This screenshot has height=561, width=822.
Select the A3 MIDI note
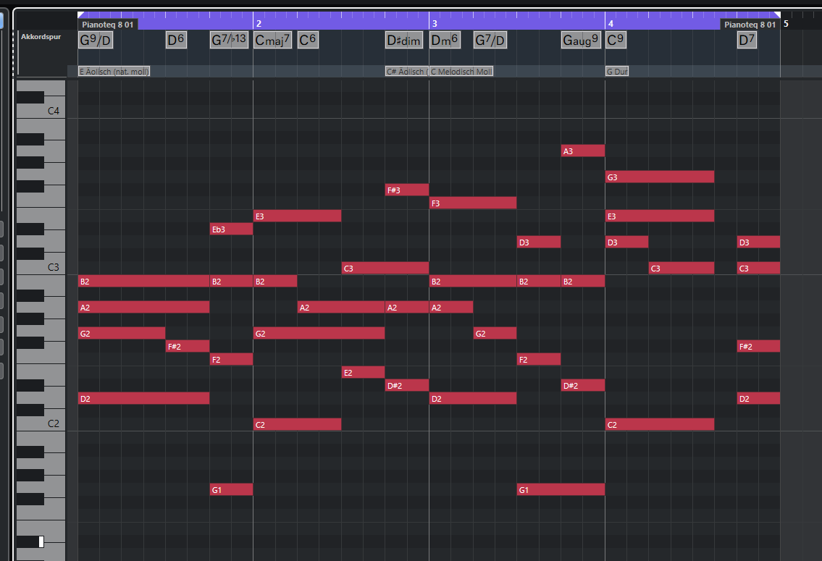(x=582, y=151)
